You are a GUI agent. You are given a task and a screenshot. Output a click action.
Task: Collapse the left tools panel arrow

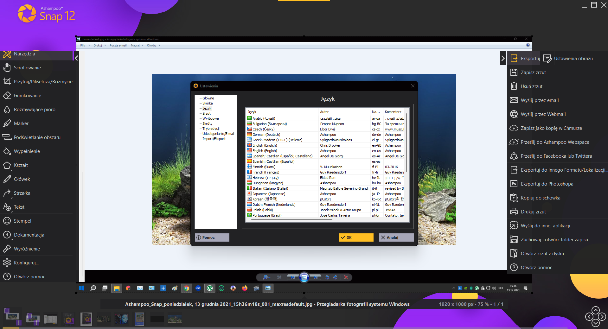coord(76,58)
